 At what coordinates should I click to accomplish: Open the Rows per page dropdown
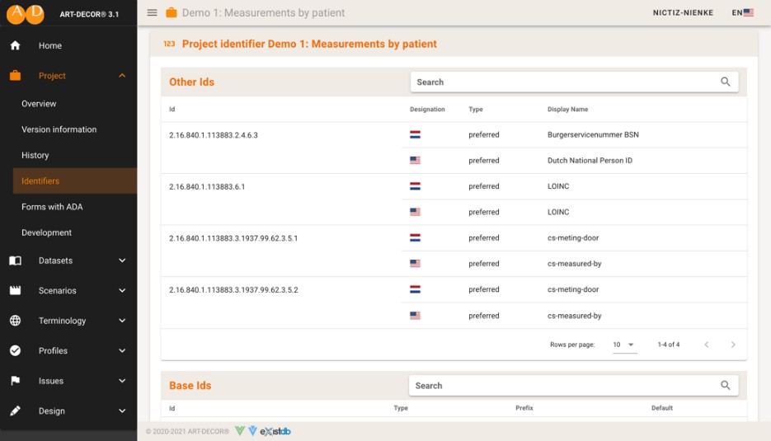pos(624,345)
